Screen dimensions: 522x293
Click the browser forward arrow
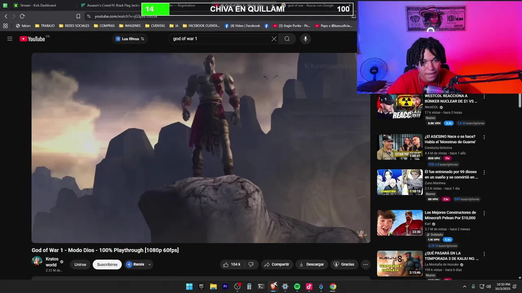[14, 16]
